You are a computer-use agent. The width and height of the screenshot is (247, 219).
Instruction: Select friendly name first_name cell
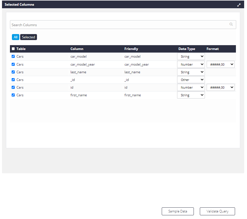[133, 95]
